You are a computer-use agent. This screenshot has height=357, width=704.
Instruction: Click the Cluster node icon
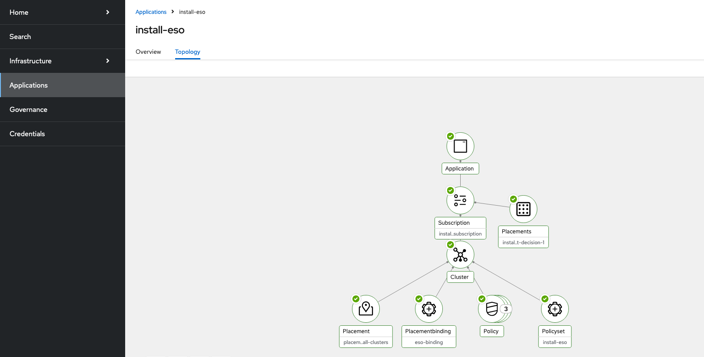pos(460,255)
